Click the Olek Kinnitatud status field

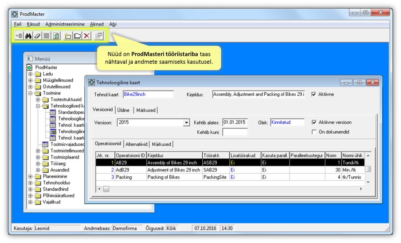click(x=287, y=122)
